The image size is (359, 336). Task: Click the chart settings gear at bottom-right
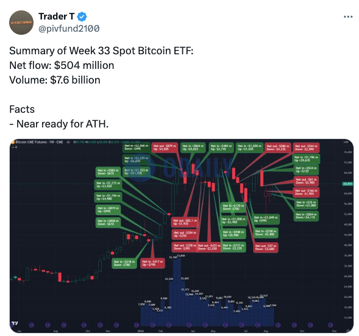(348, 331)
